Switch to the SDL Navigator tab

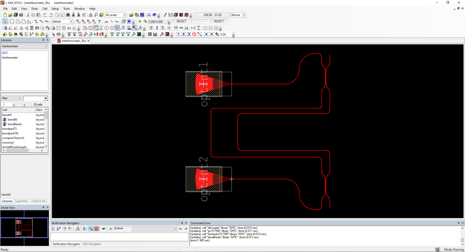tap(92, 244)
